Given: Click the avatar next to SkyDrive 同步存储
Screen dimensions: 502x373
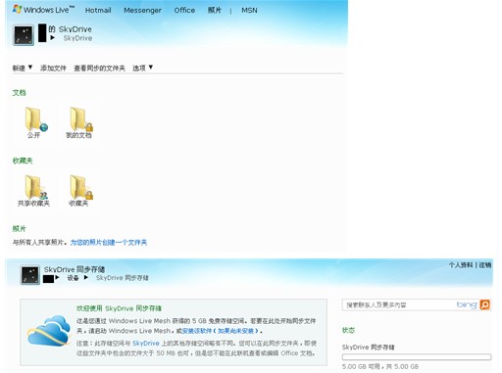Looking at the screenshot, I should tap(30, 275).
